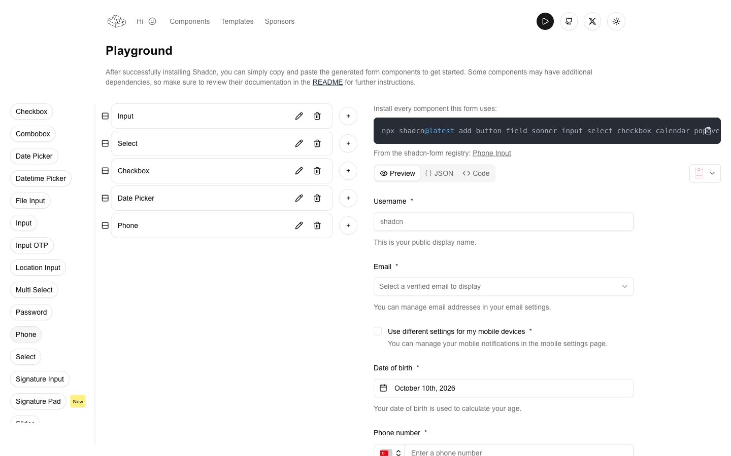Open the 'Select a verified email' dropdown
This screenshot has width=731, height=456.
click(x=504, y=286)
